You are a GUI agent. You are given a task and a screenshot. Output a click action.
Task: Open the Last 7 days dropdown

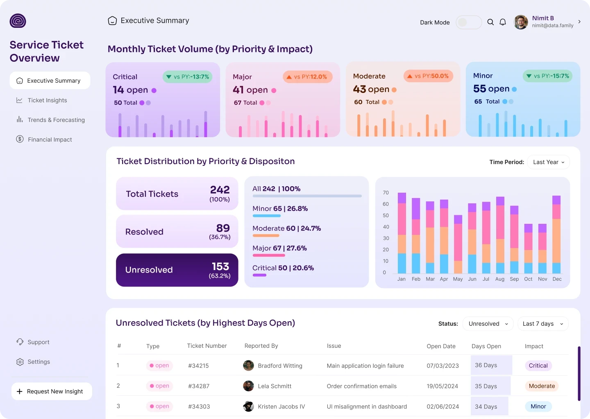click(543, 324)
